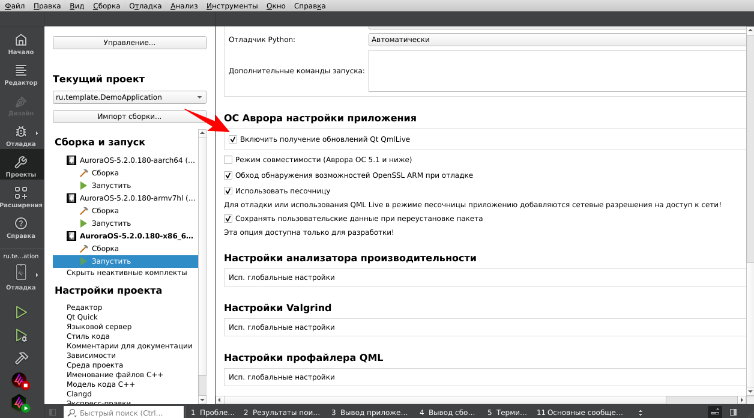The height and width of the screenshot is (418, 754).
Task: Open the Инструменты menu
Action: click(232, 6)
